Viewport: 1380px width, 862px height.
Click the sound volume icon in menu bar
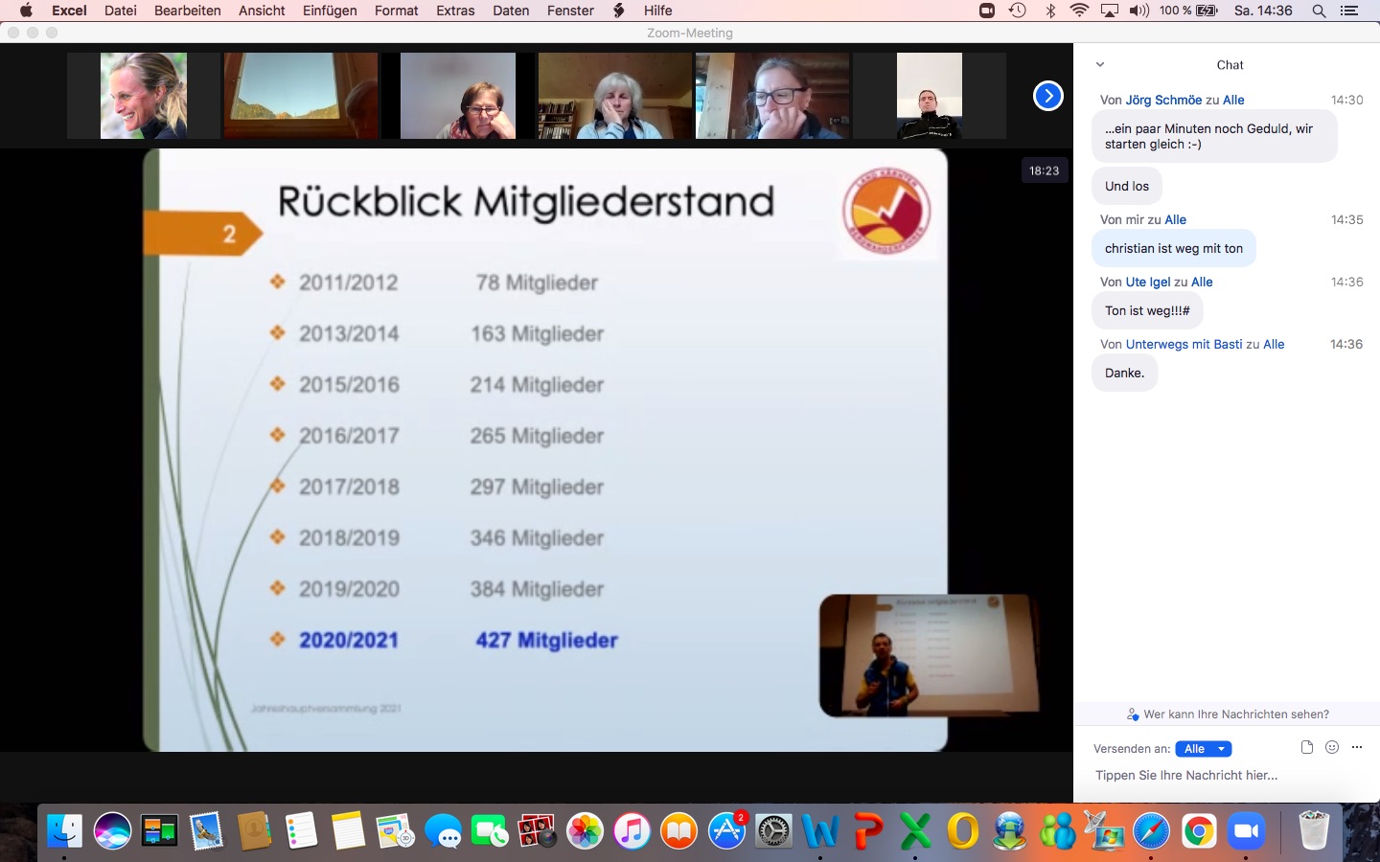point(1138,11)
